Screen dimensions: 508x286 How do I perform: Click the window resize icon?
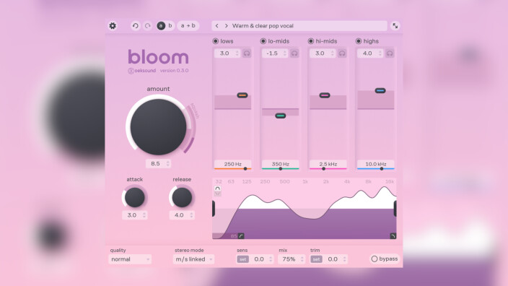(x=395, y=25)
